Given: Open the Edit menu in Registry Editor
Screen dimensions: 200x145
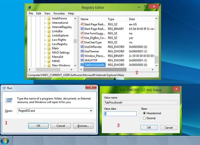Looking at the screenshot, I should coord(39,14).
